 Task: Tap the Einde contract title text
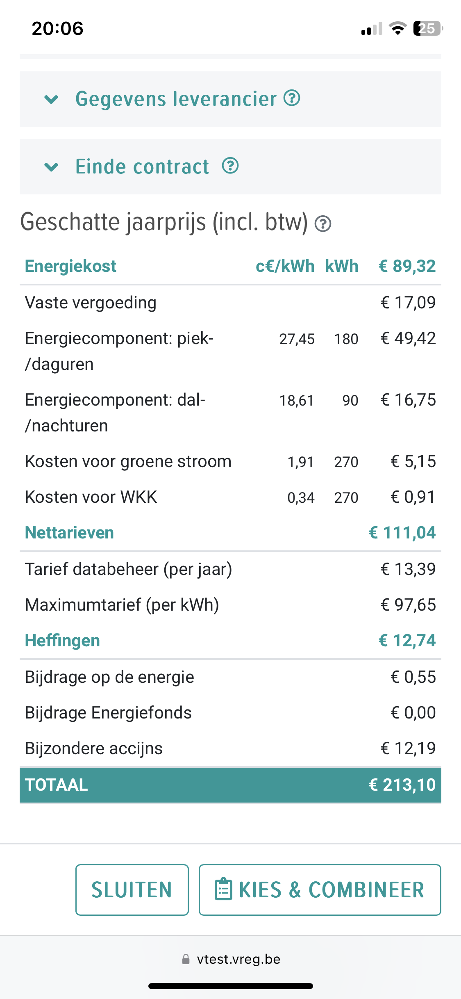point(142,167)
